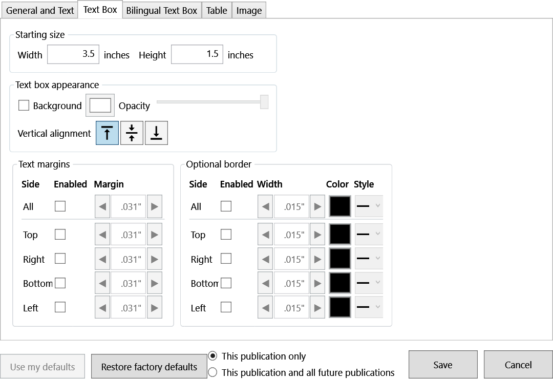The width and height of the screenshot is (553, 379).
Task: Open Top border style dropdown
Action: click(x=369, y=235)
